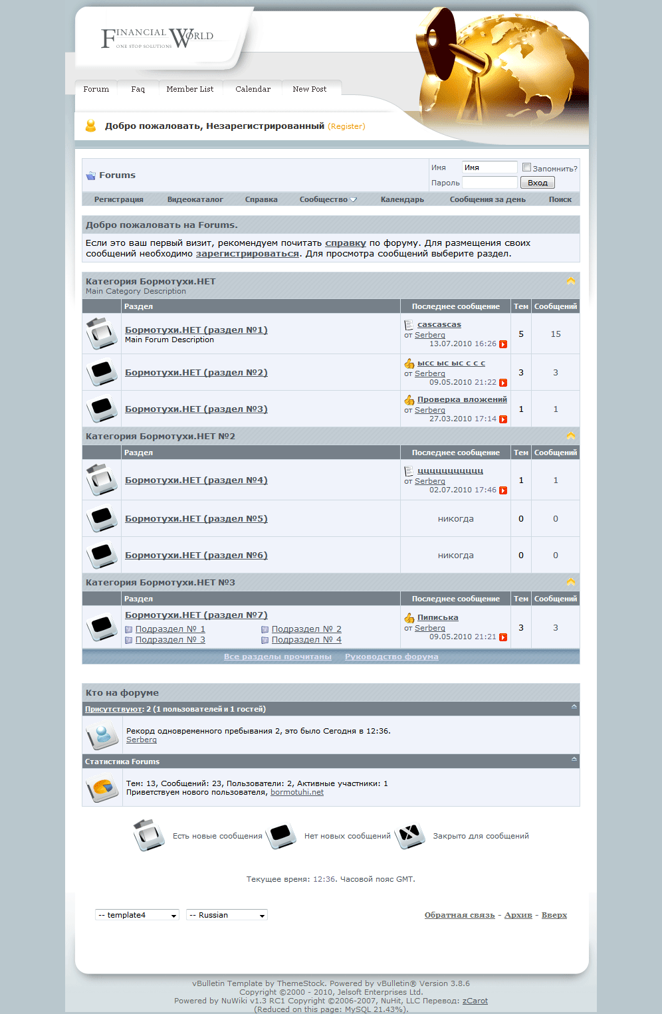Open the Обратная связь link
Viewport: 662px width, 1014px height.
[460, 915]
